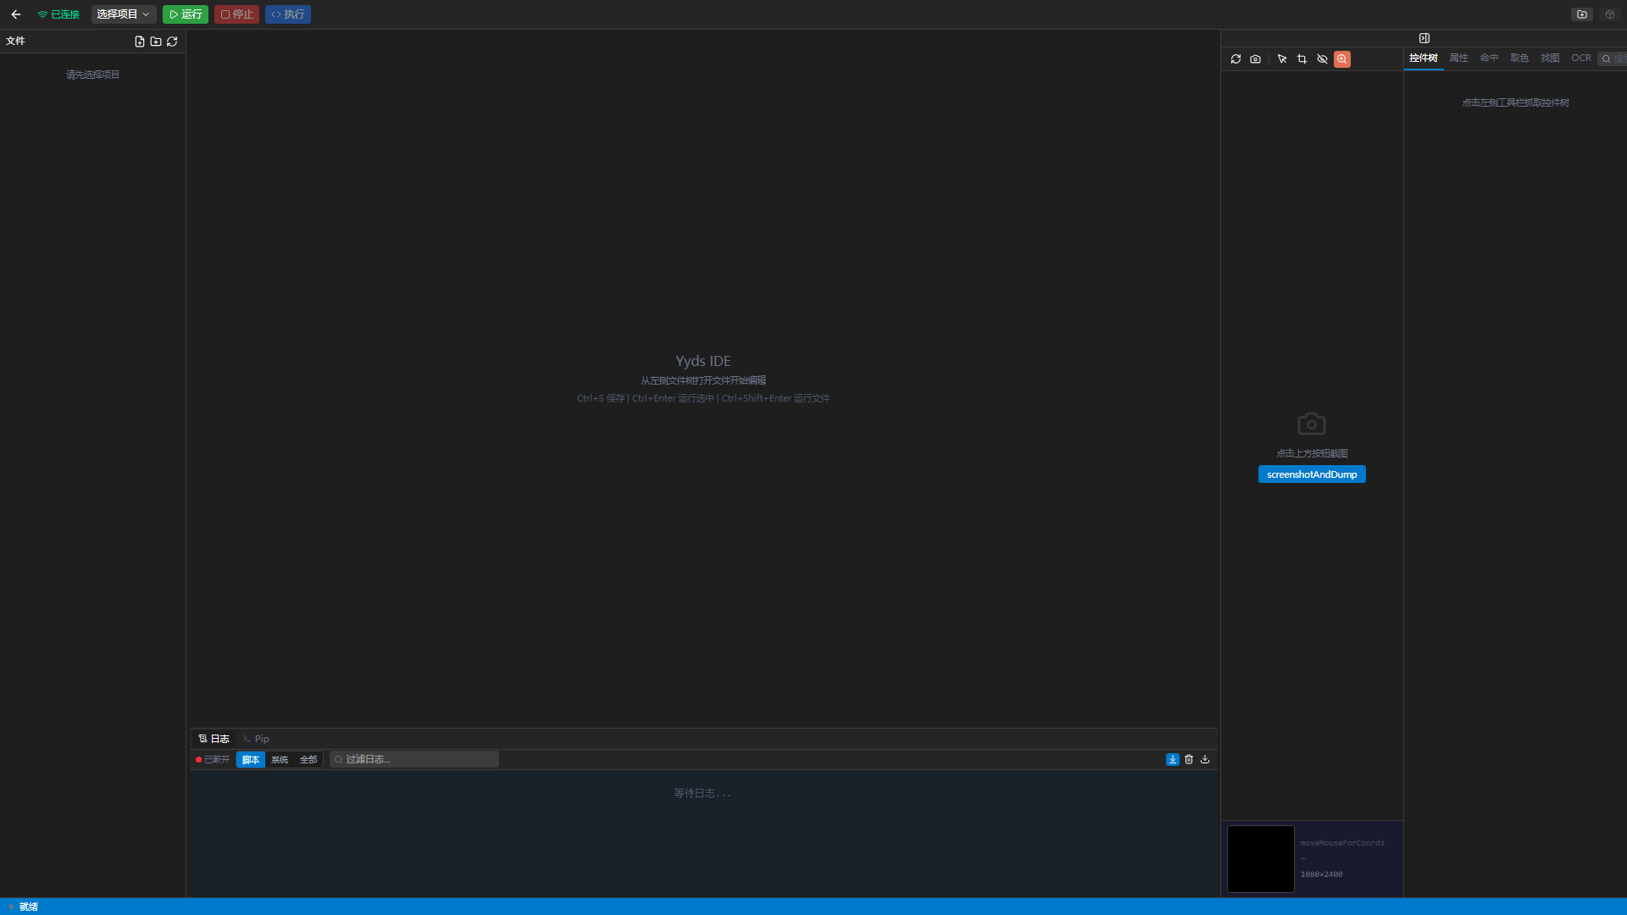Switch to the 属性 tab
1627x915 pixels.
pyautogui.click(x=1458, y=58)
